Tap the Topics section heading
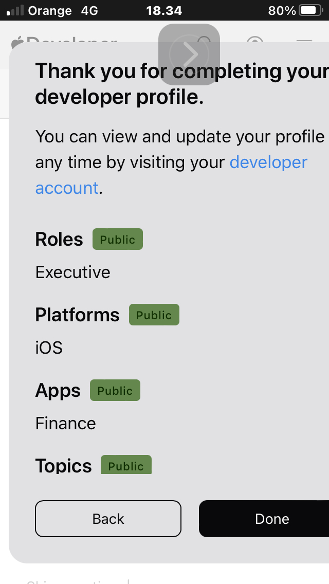 click(x=63, y=466)
